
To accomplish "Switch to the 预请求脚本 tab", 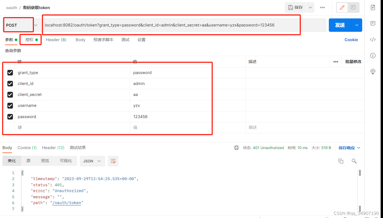I will coord(103,40).
